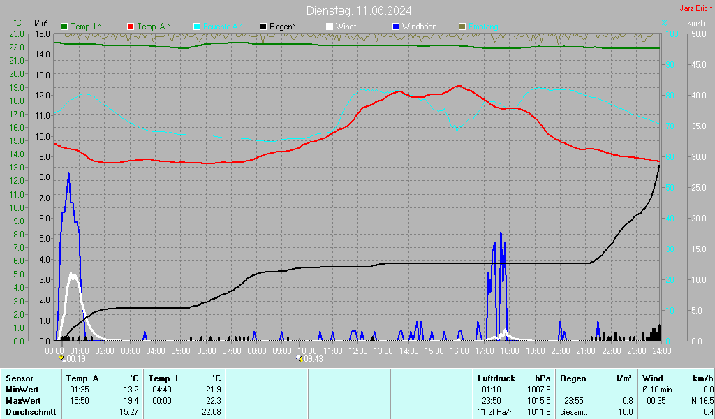Click the marker icon at 09:43
715x419 pixels.
tap(300, 358)
